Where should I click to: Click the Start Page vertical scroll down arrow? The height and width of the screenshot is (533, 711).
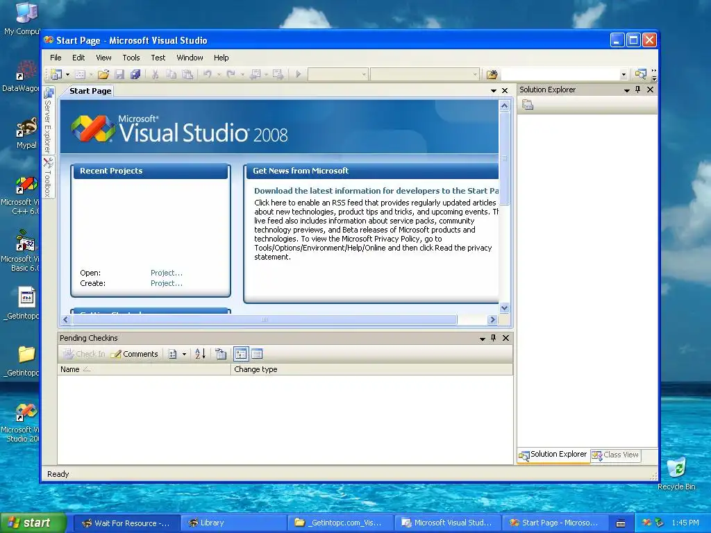click(504, 308)
